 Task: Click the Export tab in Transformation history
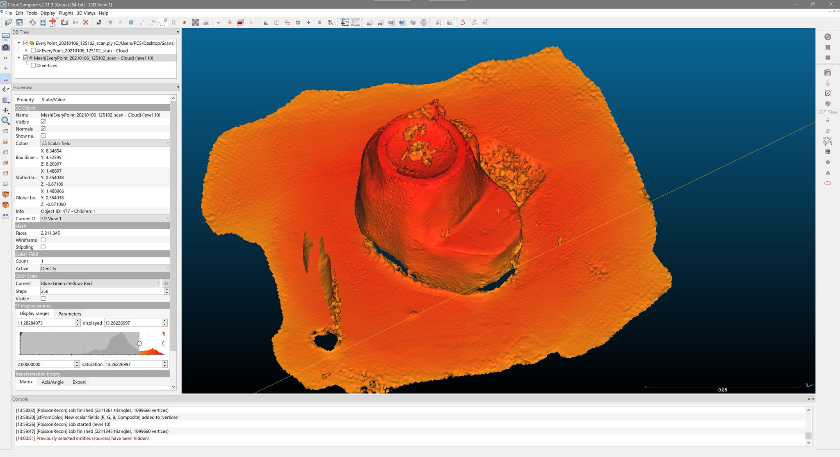click(x=79, y=382)
